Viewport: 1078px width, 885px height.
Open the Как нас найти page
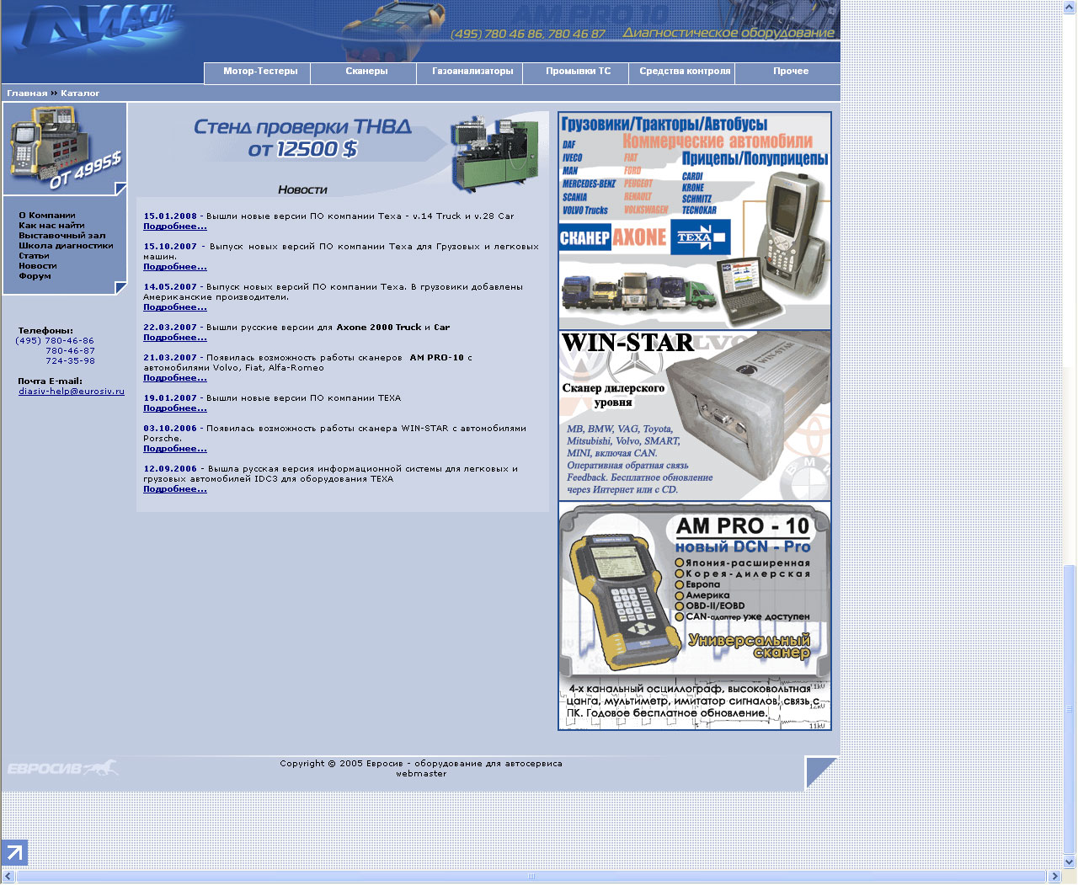[x=51, y=226]
